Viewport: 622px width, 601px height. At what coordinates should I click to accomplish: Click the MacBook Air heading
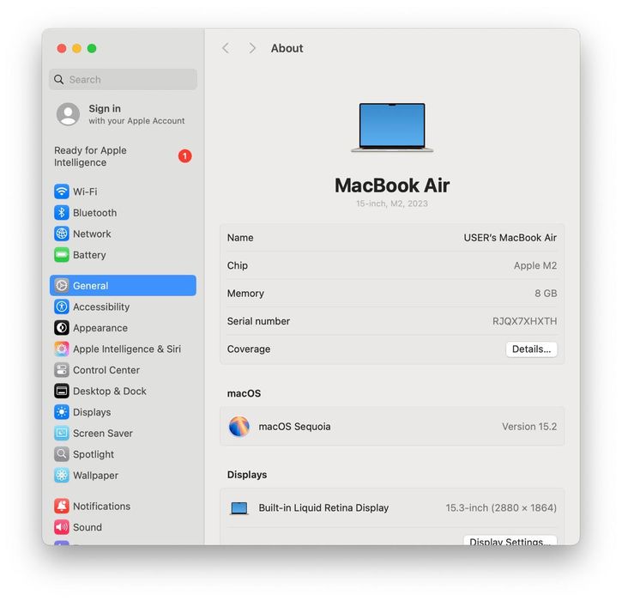(x=392, y=185)
